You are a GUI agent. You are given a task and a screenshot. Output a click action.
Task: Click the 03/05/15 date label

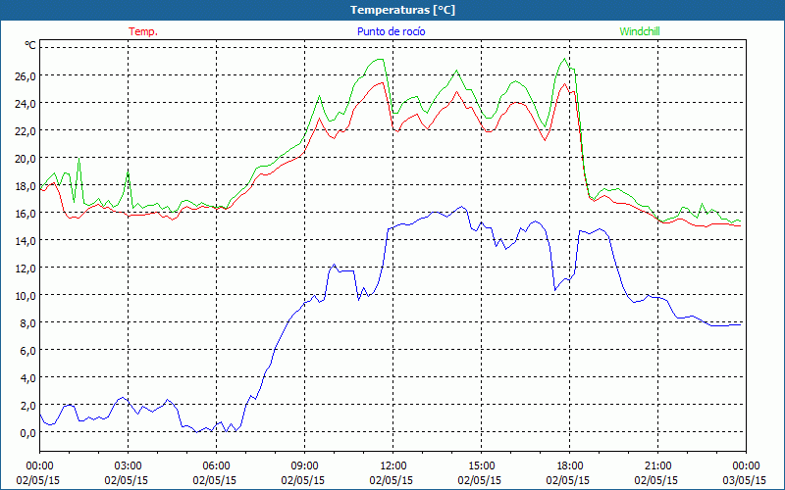pos(745,480)
